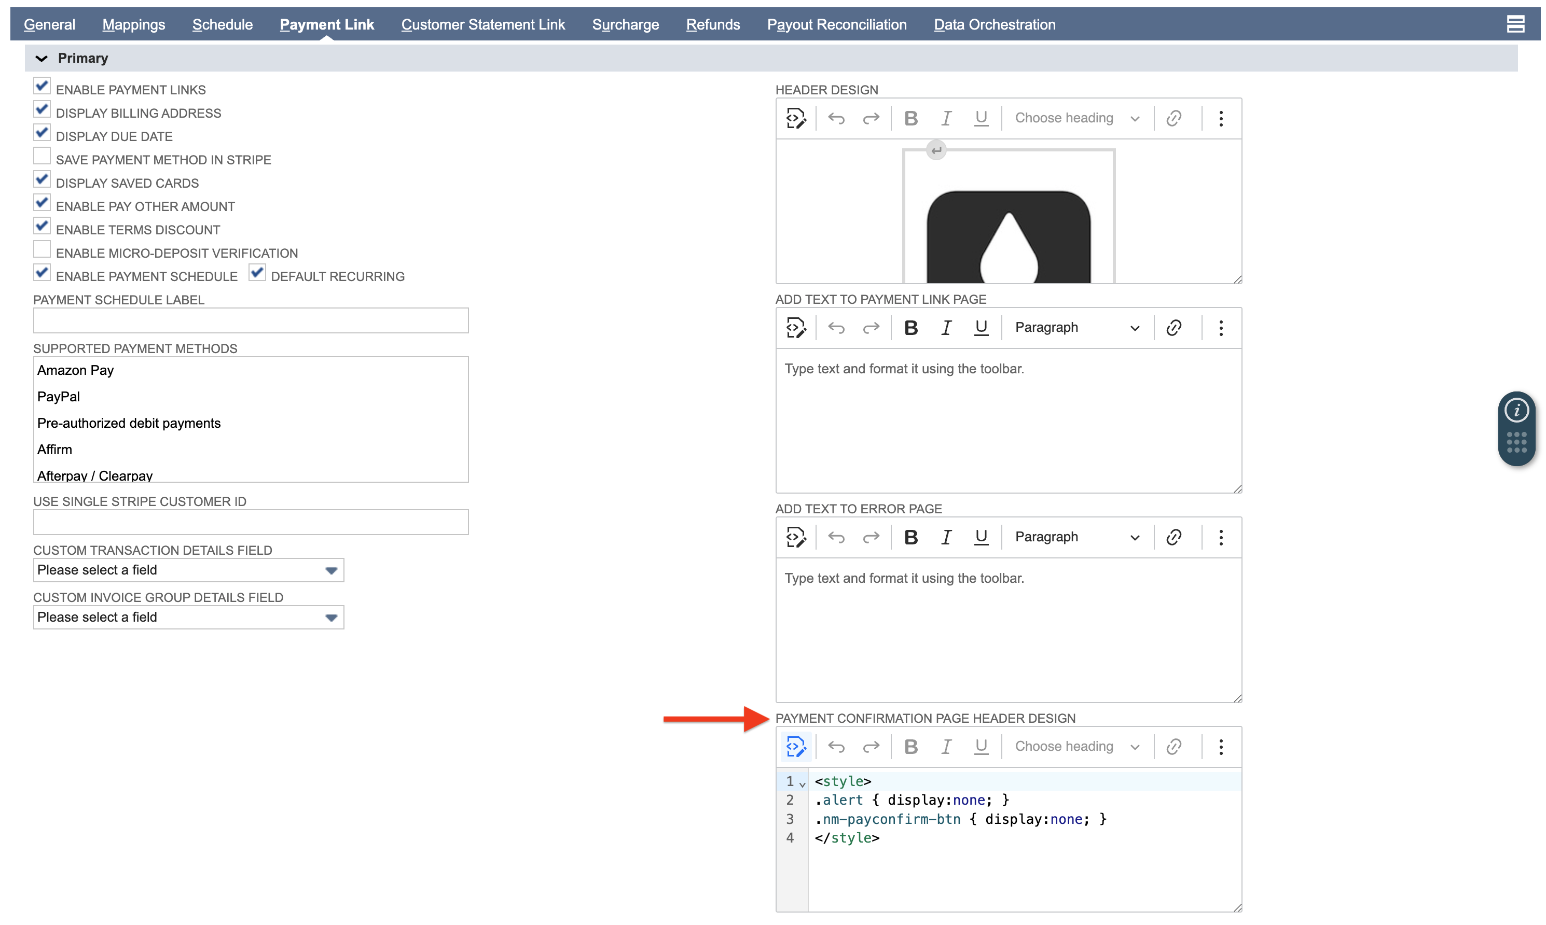The height and width of the screenshot is (925, 1546).
Task: Uncheck Display Due Date checkbox
Action: coord(42,133)
